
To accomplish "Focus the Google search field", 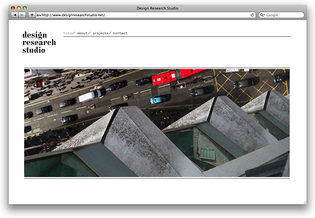I will [281, 15].
